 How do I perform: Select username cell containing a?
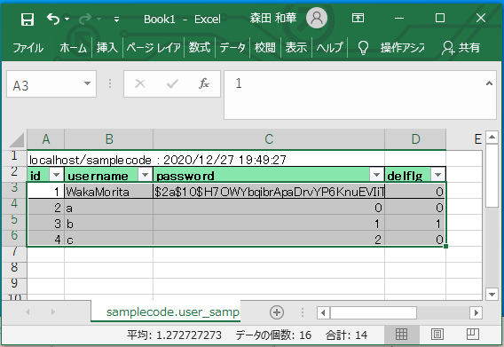(x=108, y=208)
